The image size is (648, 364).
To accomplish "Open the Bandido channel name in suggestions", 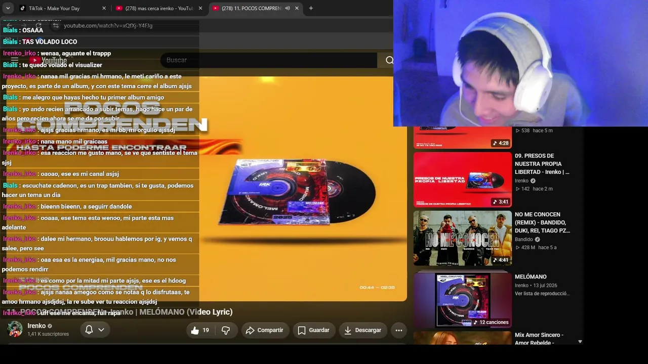I will (x=524, y=239).
